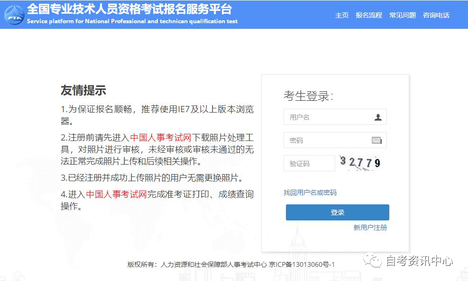Viewport: 468px width, 281px height.
Task: Click the user silhouette icon in username field
Action: click(377, 117)
